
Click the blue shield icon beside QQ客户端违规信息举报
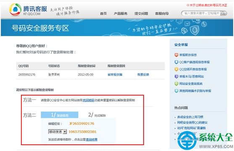[176, 62]
